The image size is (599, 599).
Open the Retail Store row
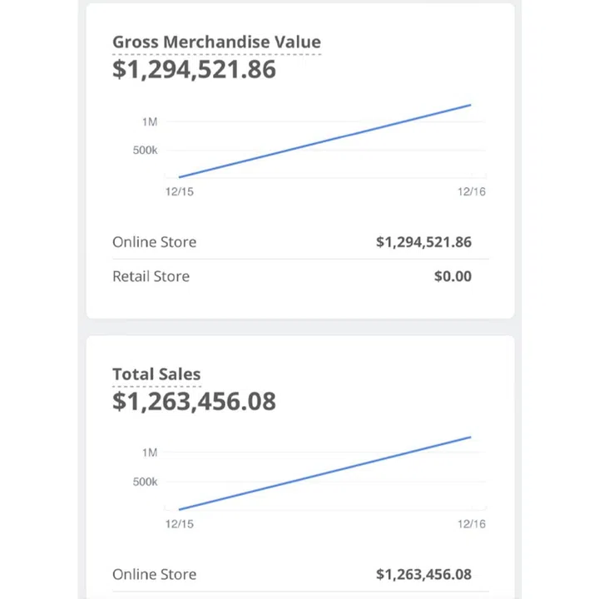[x=151, y=276]
